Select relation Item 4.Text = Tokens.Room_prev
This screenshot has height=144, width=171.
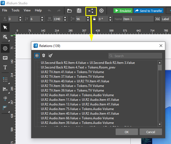(78, 67)
